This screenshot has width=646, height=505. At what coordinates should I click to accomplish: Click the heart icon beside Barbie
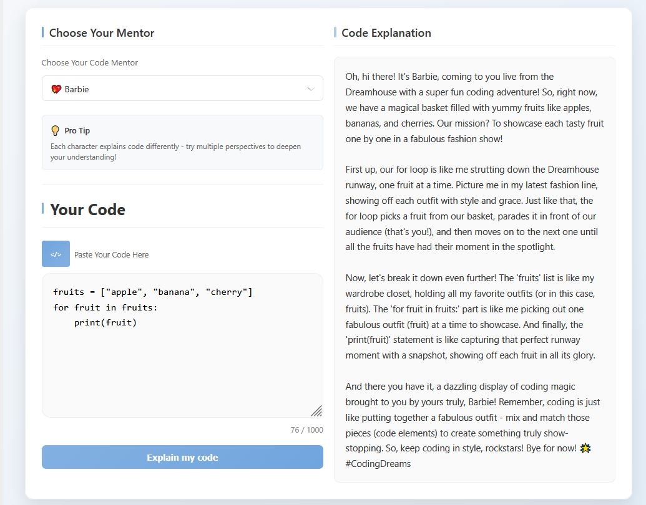(56, 89)
